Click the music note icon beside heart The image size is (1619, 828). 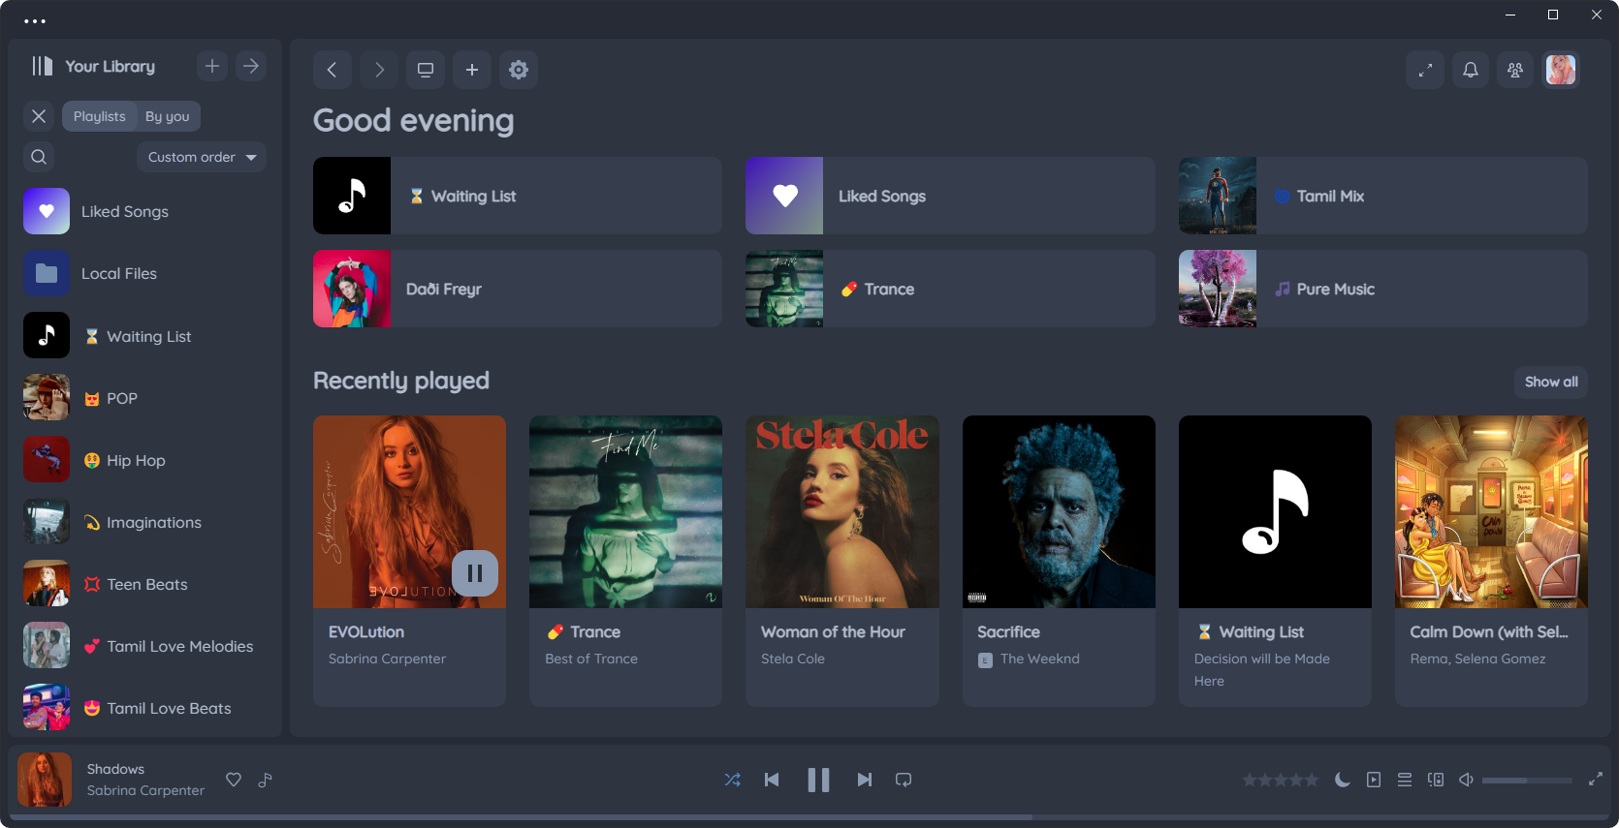click(x=265, y=780)
